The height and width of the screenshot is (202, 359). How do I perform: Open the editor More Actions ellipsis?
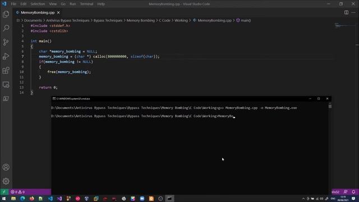click(x=353, y=12)
